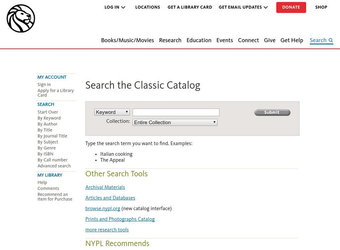Screen dimensions: 340x250
Task: Open the Prints and Photographs Catalog link
Action: pyautogui.click(x=120, y=219)
